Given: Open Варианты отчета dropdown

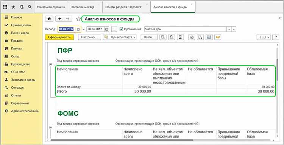Looking at the screenshot, I should point(120,37).
